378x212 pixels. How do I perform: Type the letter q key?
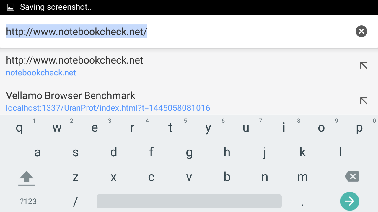pos(19,128)
